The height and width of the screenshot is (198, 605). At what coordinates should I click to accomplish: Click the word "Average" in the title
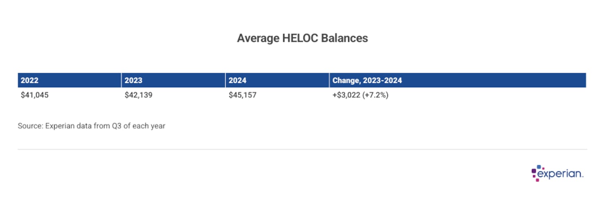[x=257, y=38]
